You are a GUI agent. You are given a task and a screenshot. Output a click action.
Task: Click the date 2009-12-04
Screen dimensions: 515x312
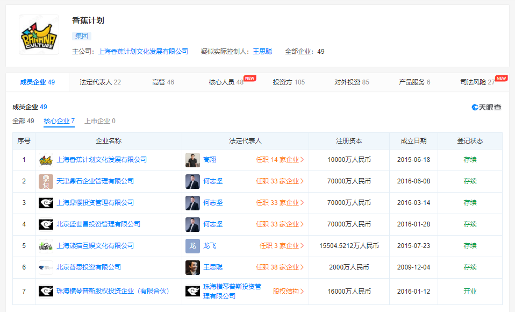(x=413, y=267)
